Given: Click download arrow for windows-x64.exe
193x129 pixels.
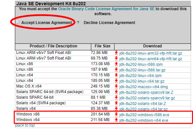Looking at the screenshot, I should [116, 120].
